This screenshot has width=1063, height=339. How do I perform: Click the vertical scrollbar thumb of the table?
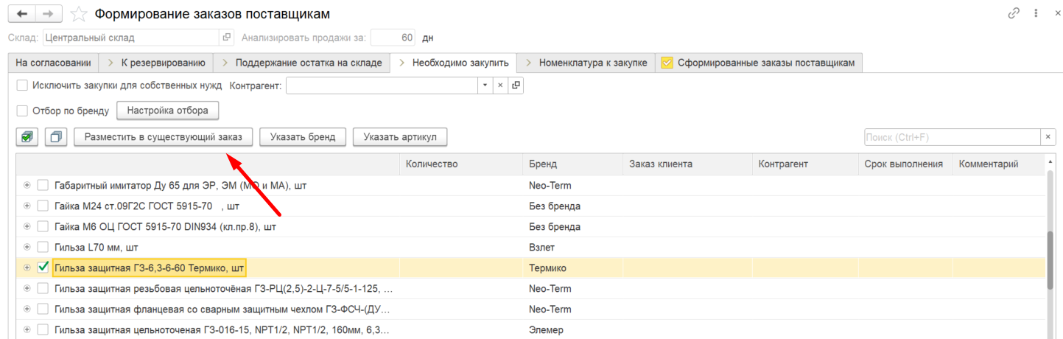pyautogui.click(x=1049, y=262)
